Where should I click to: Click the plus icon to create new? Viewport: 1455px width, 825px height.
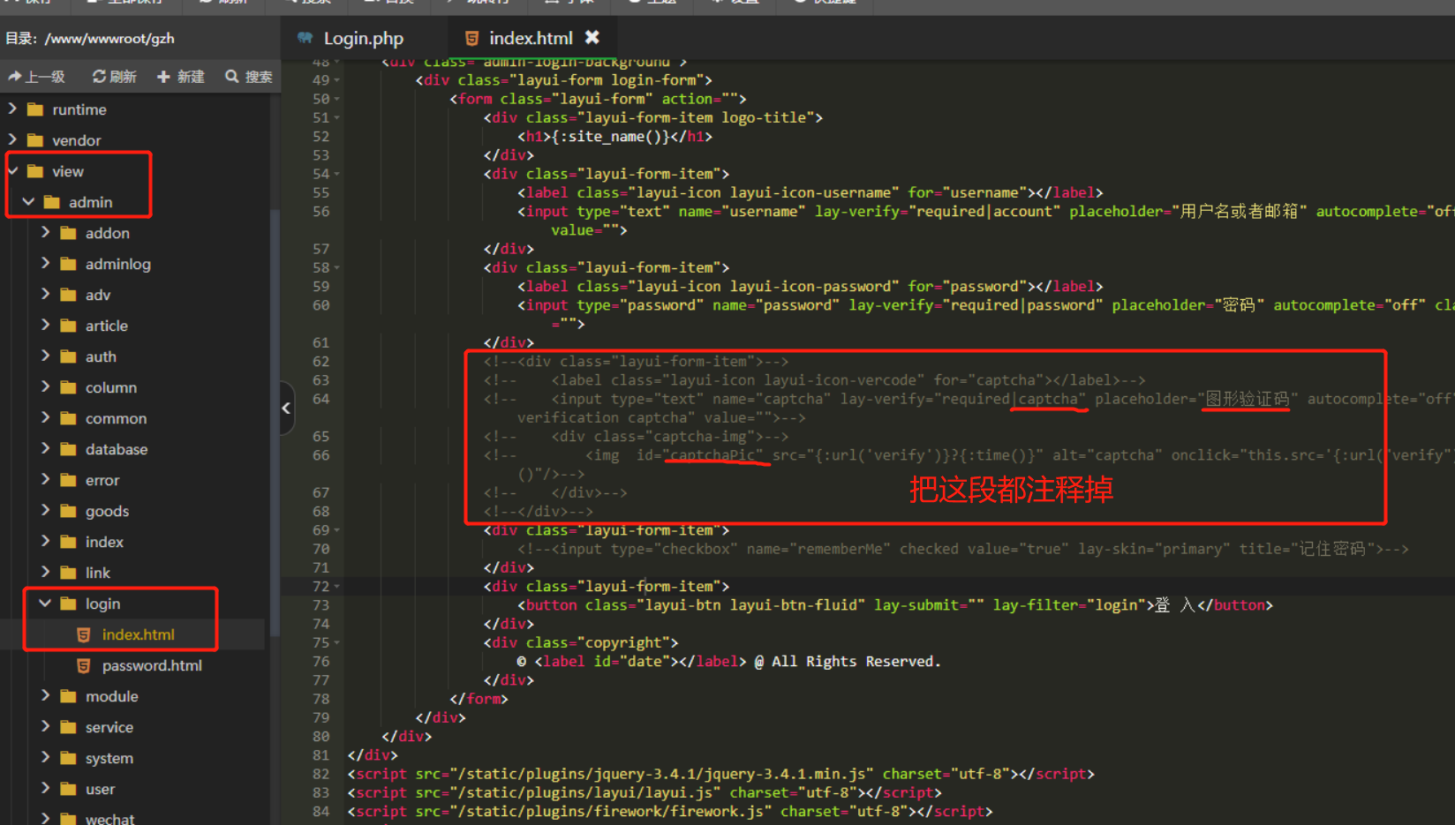point(163,77)
